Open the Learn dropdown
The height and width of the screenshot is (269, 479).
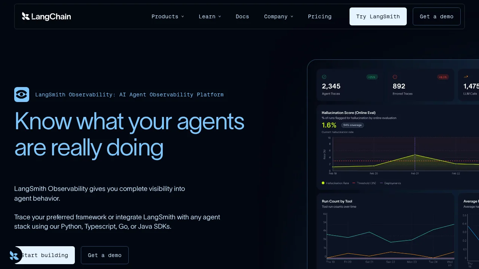click(210, 16)
